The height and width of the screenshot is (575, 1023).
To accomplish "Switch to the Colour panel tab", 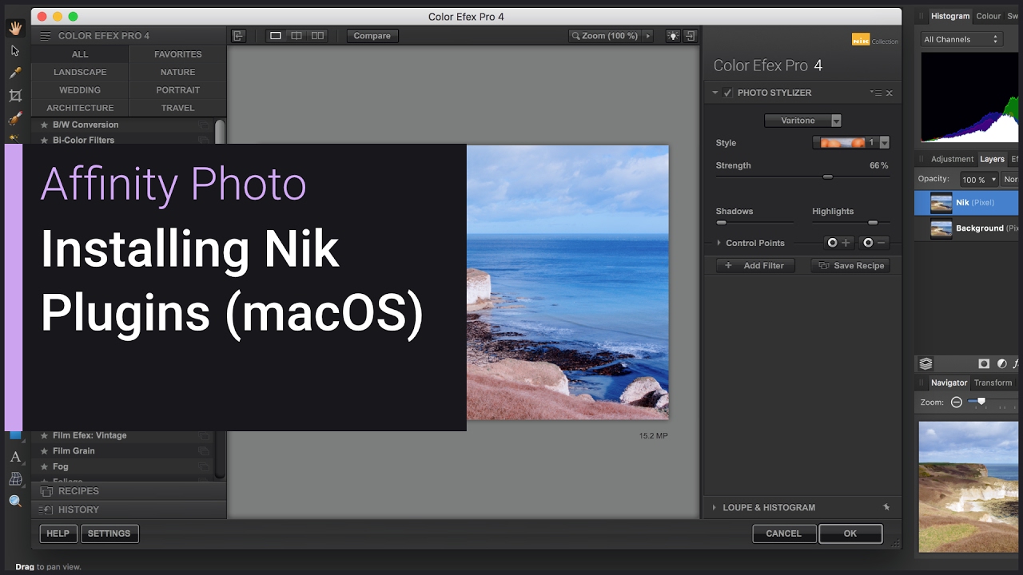I will 989,16.
